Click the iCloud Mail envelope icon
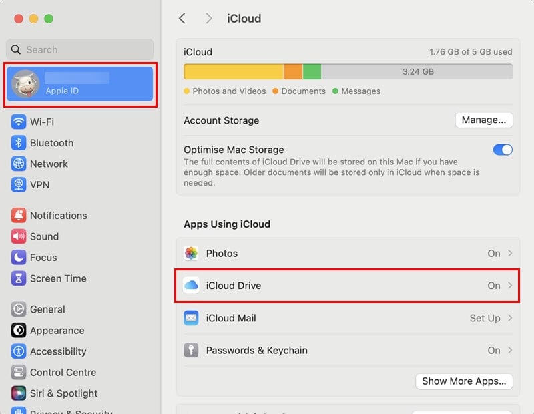This screenshot has height=414, width=534. pyautogui.click(x=192, y=318)
